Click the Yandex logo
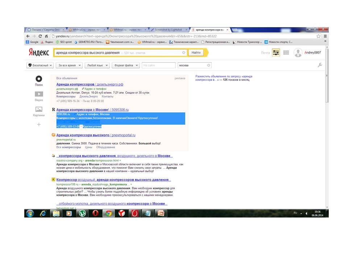The image size is (348, 261). tap(39, 53)
